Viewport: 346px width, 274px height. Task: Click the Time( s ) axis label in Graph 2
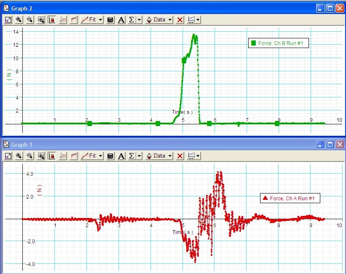[182, 112]
